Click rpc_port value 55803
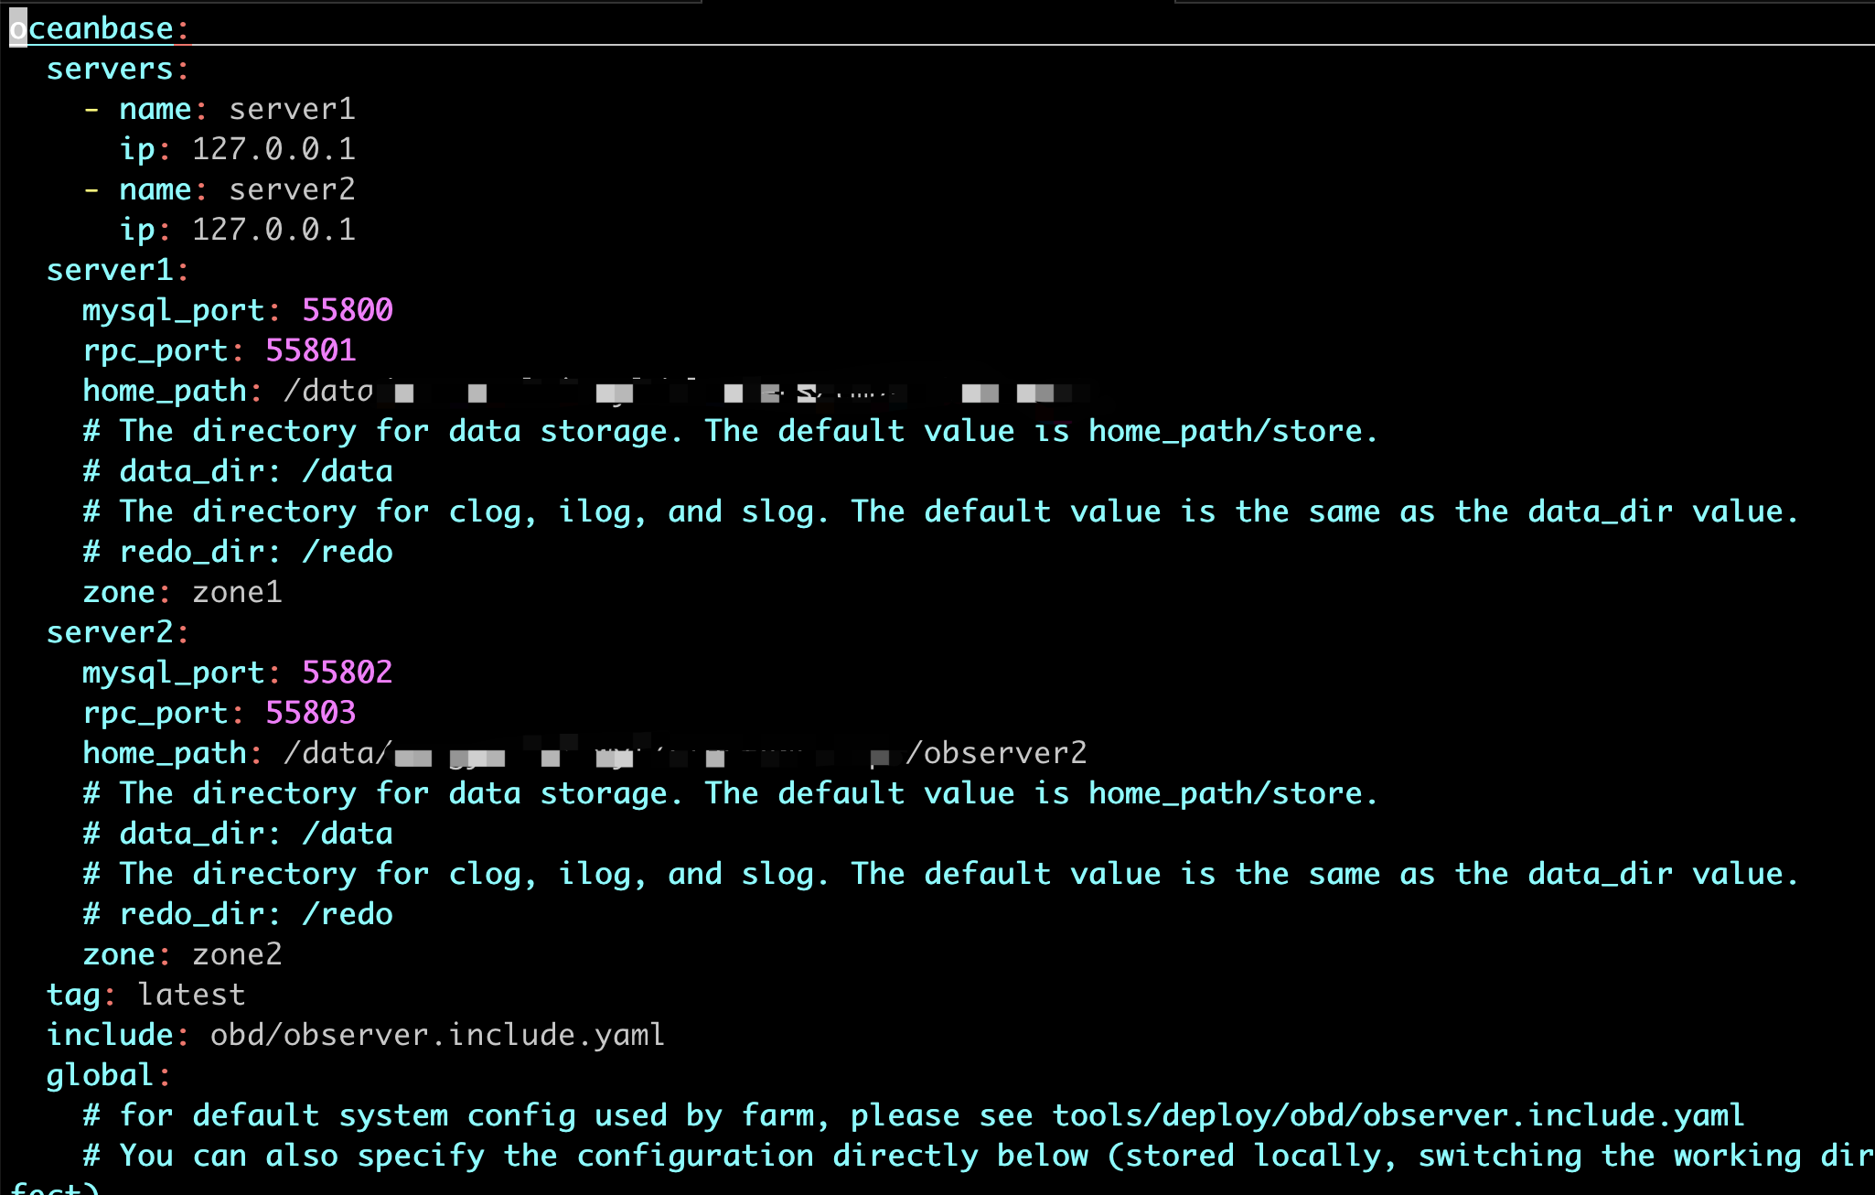This screenshot has height=1195, width=1875. 311,713
